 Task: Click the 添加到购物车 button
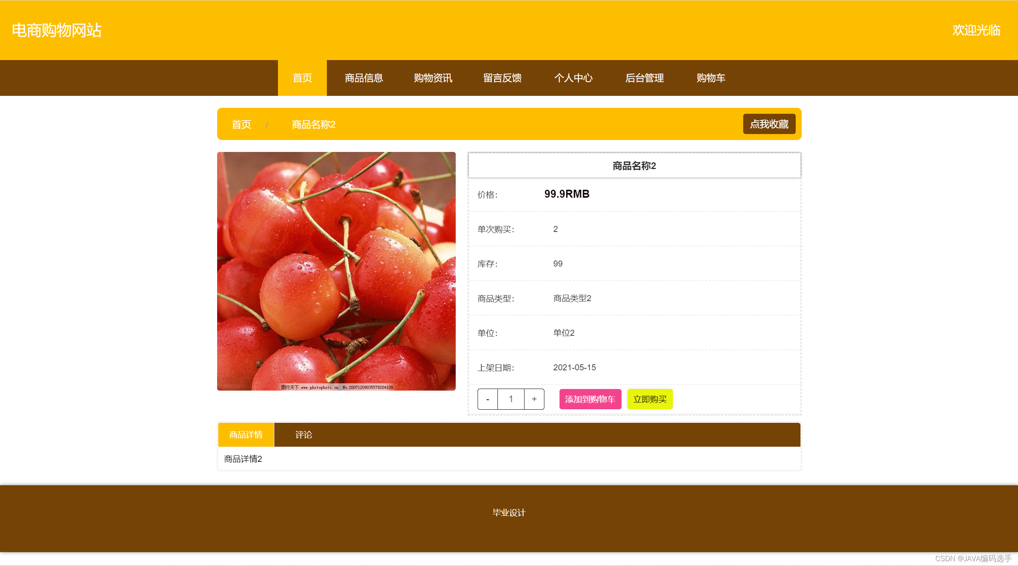(x=590, y=399)
